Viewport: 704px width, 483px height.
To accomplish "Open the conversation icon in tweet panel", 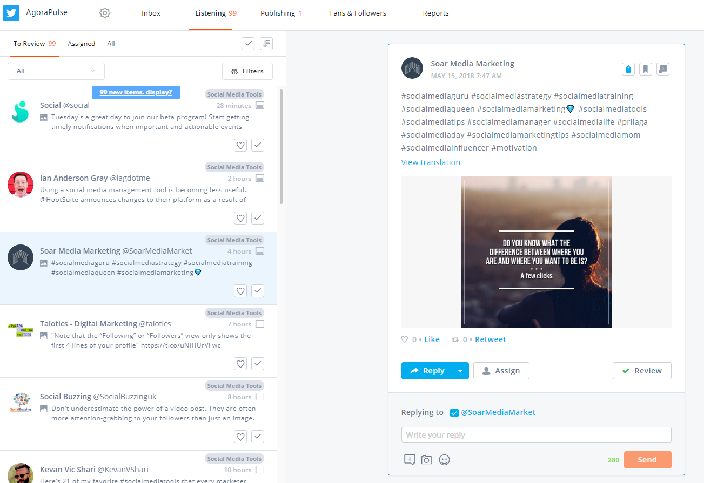I will click(663, 69).
